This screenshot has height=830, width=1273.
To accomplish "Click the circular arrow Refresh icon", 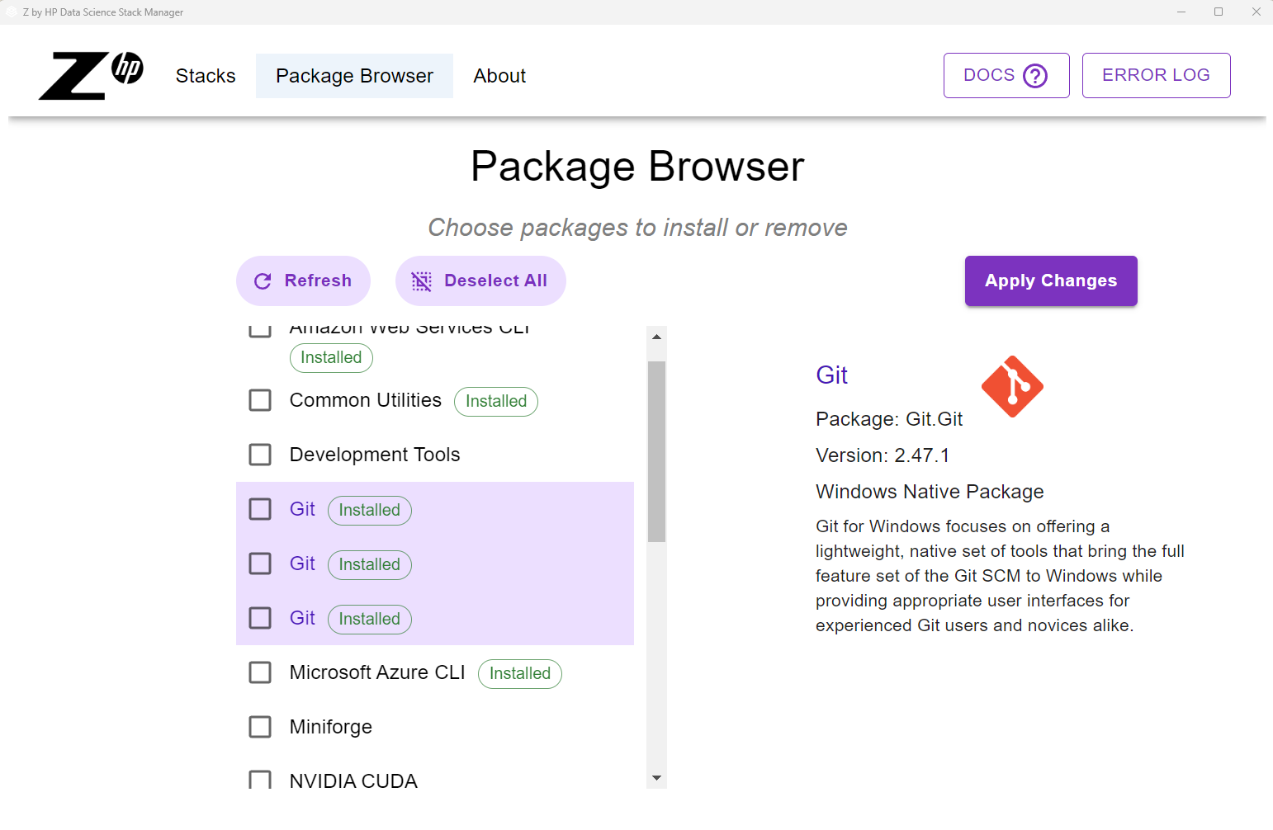I will [263, 281].
